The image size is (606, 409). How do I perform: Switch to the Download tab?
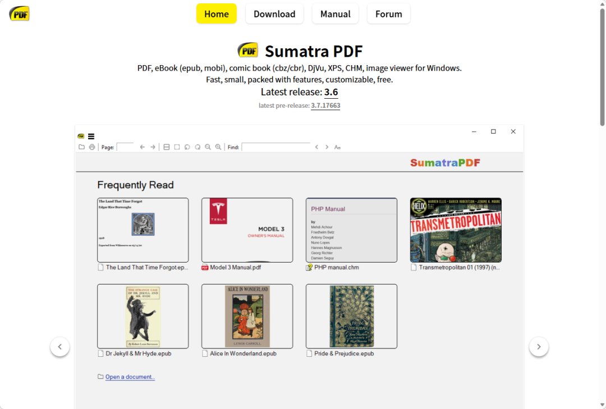274,13
